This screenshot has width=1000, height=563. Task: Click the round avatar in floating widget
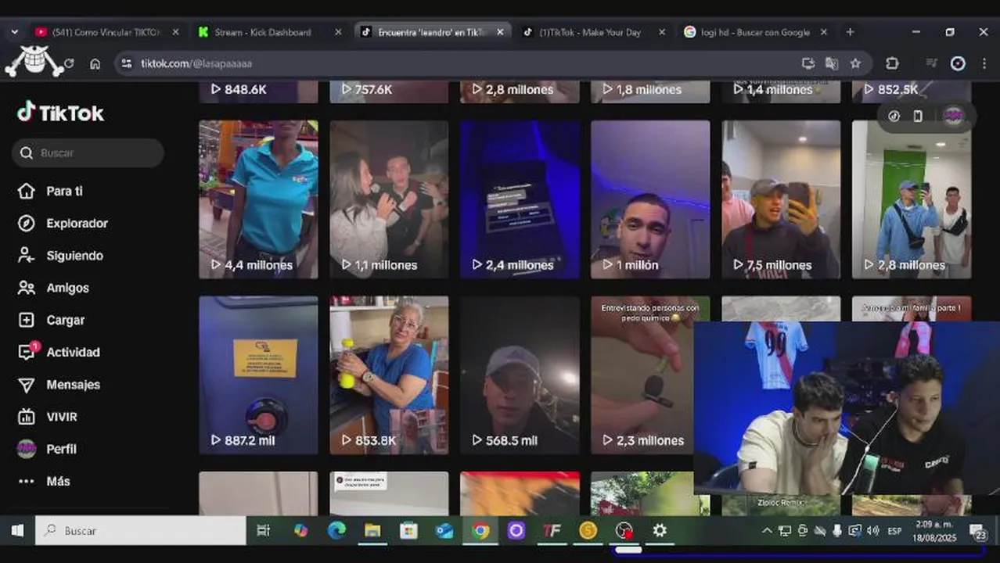tap(952, 116)
